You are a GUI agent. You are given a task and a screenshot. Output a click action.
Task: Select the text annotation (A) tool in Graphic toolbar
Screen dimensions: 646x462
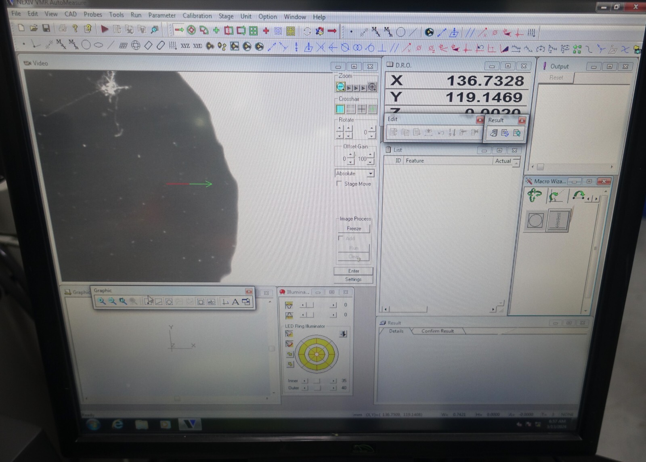click(235, 302)
